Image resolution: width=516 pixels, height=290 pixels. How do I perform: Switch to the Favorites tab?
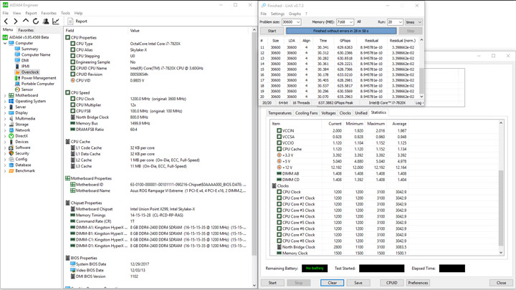[26, 30]
